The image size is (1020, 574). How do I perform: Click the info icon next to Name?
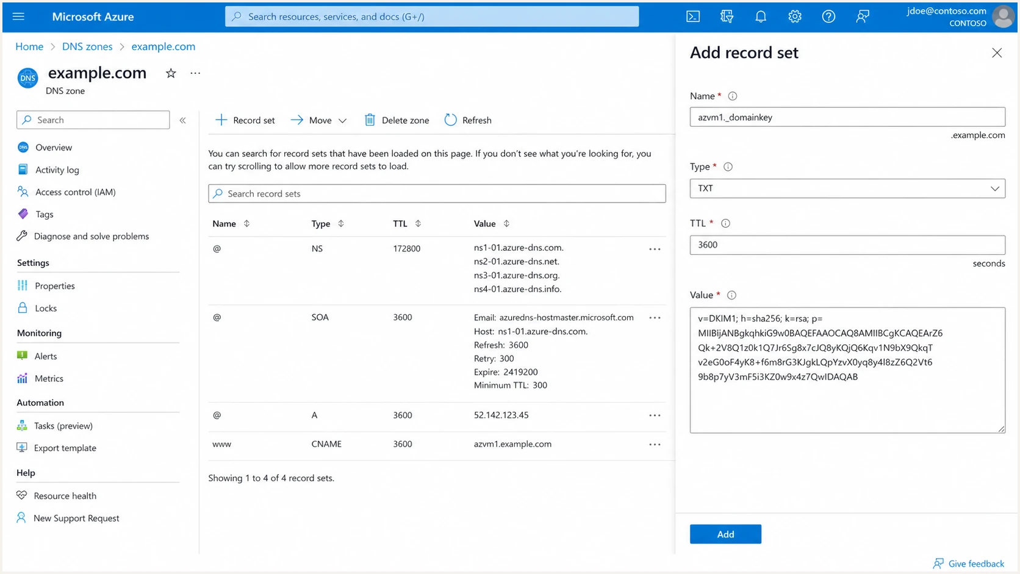(733, 96)
